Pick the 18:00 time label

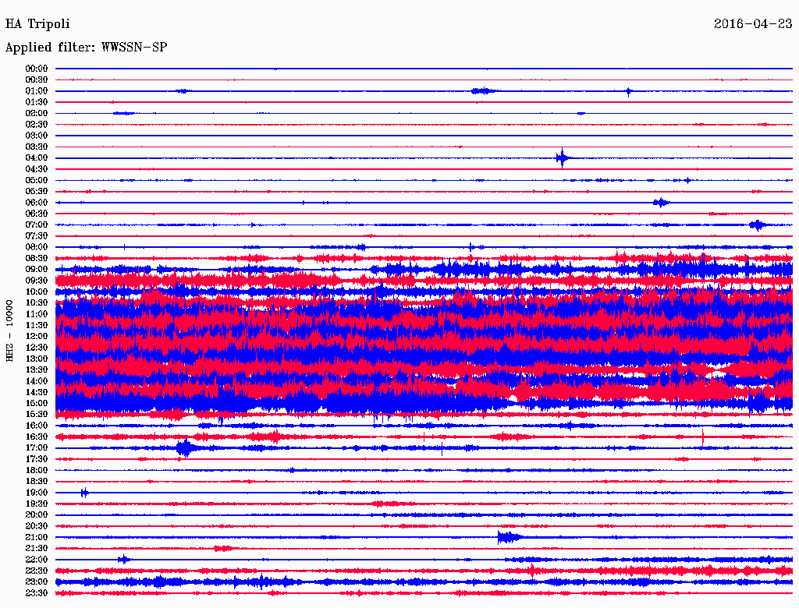(x=37, y=470)
